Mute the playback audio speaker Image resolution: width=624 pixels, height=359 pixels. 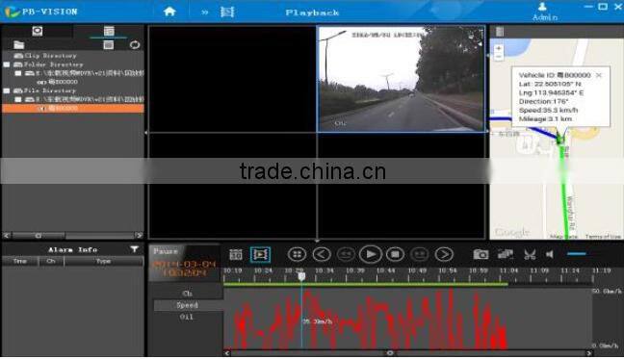tap(550, 254)
